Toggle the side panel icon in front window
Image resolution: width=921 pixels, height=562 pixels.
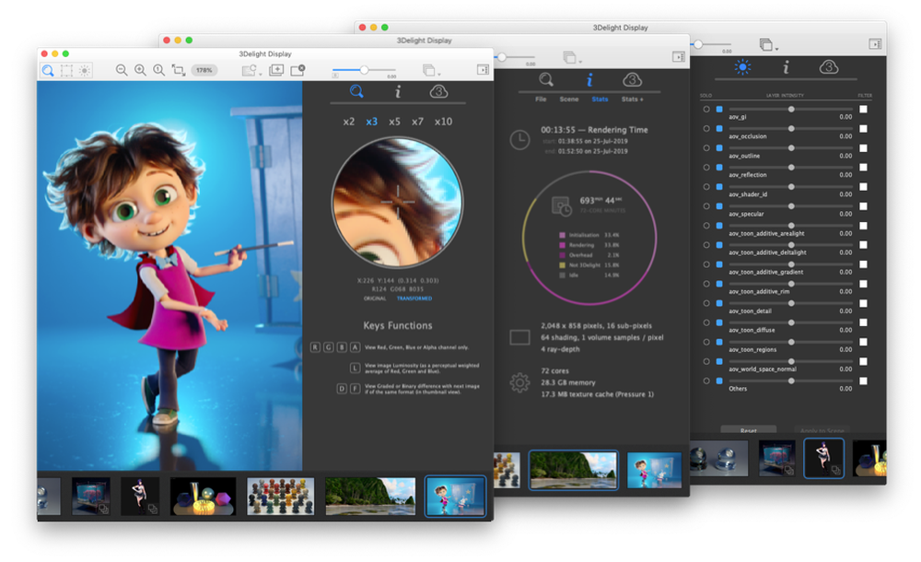point(483,70)
